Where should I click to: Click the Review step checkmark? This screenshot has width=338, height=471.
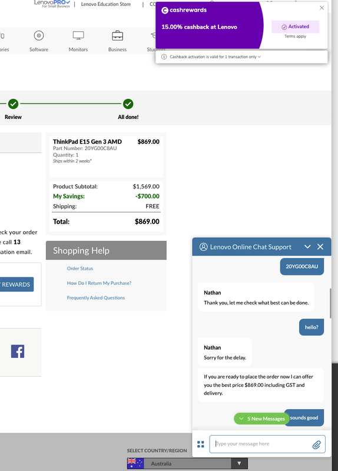point(13,104)
